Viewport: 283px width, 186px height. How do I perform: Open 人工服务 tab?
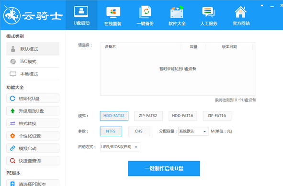pyautogui.click(x=209, y=15)
